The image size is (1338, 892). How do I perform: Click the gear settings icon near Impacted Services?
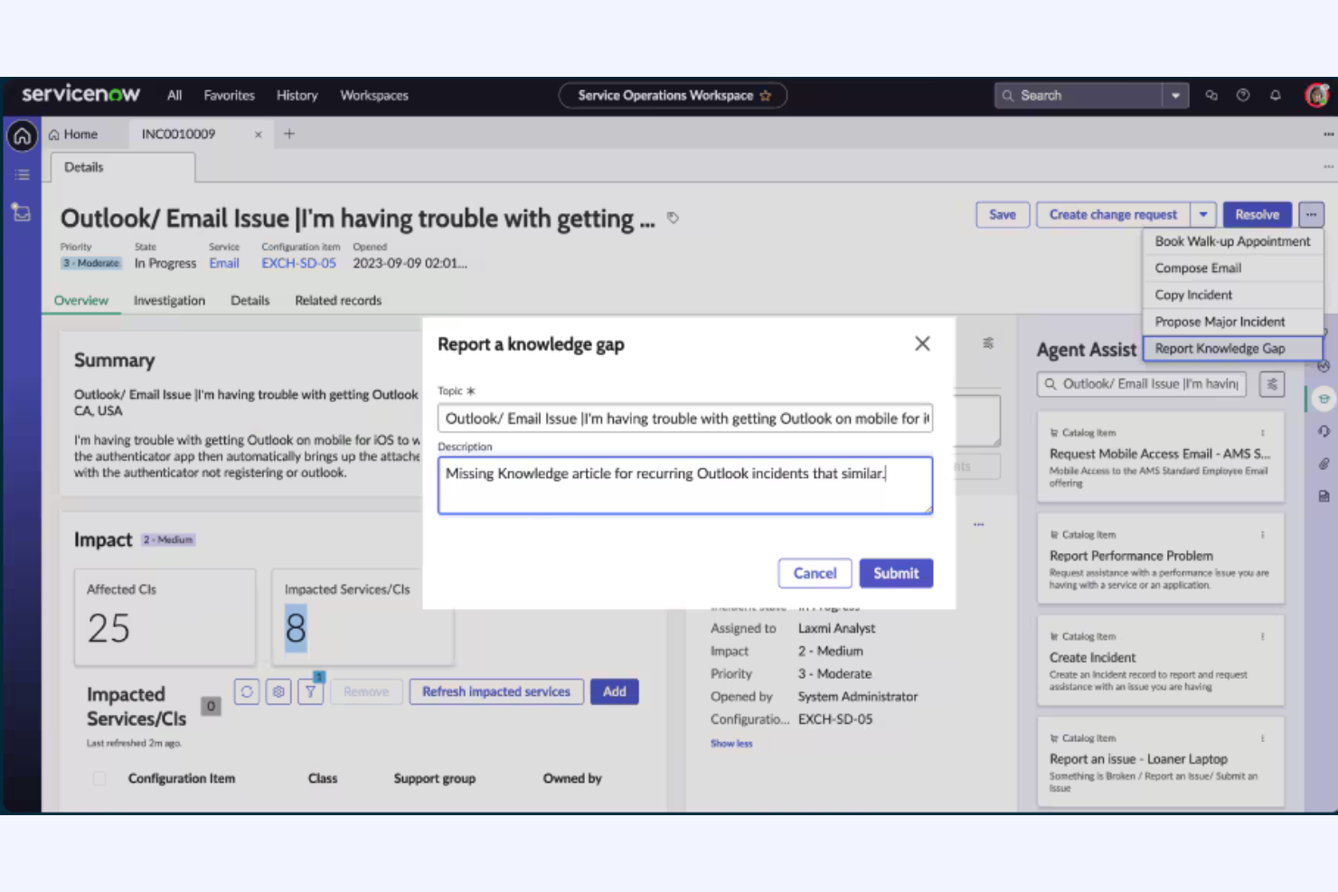tap(278, 691)
